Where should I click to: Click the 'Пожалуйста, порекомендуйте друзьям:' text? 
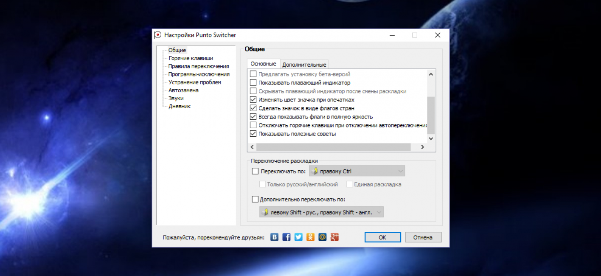(213, 237)
